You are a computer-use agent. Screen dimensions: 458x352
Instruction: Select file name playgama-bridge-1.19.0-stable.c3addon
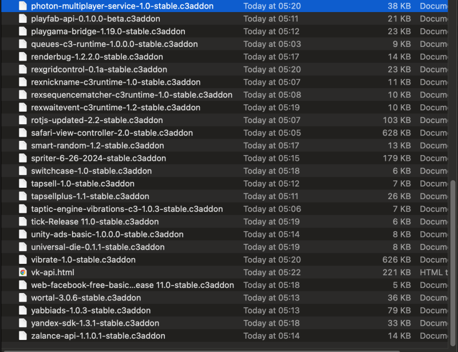click(108, 31)
